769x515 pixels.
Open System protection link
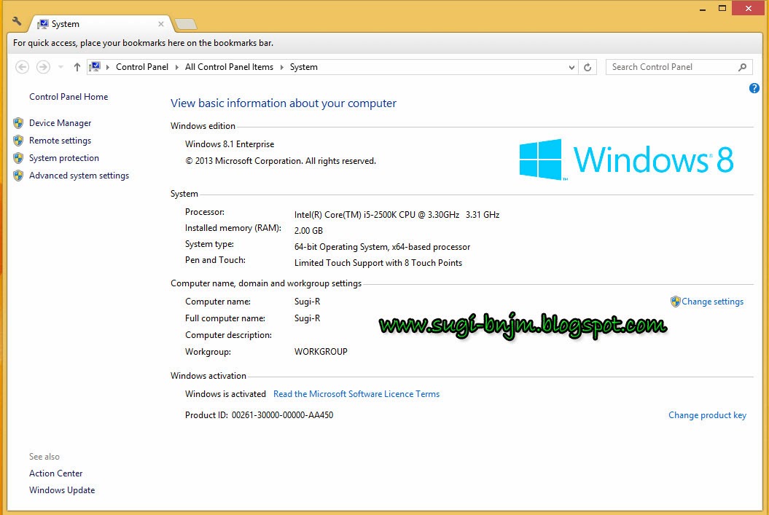pyautogui.click(x=63, y=158)
